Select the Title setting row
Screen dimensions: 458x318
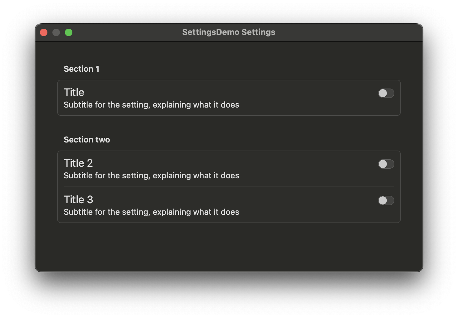click(x=218, y=98)
